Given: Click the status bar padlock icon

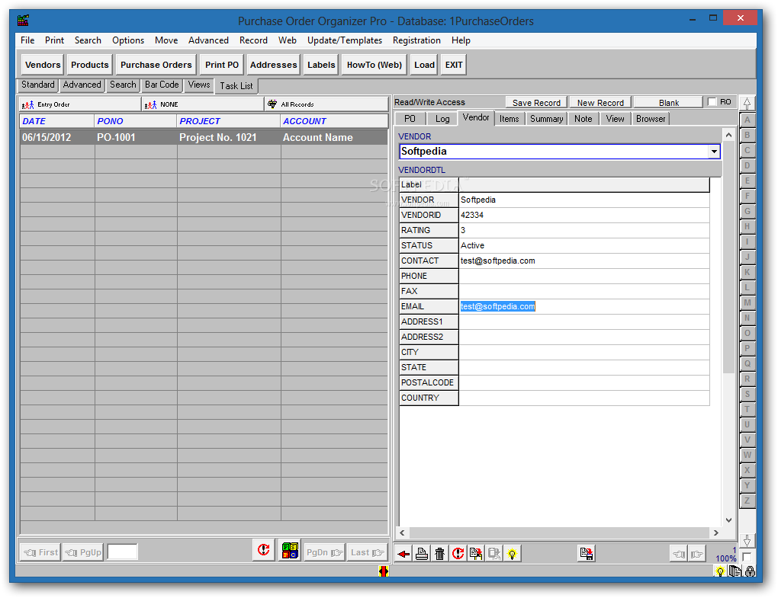Looking at the screenshot, I should 750,571.
